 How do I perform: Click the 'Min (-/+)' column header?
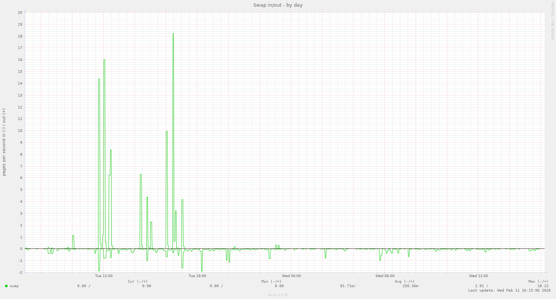pyautogui.click(x=271, y=281)
